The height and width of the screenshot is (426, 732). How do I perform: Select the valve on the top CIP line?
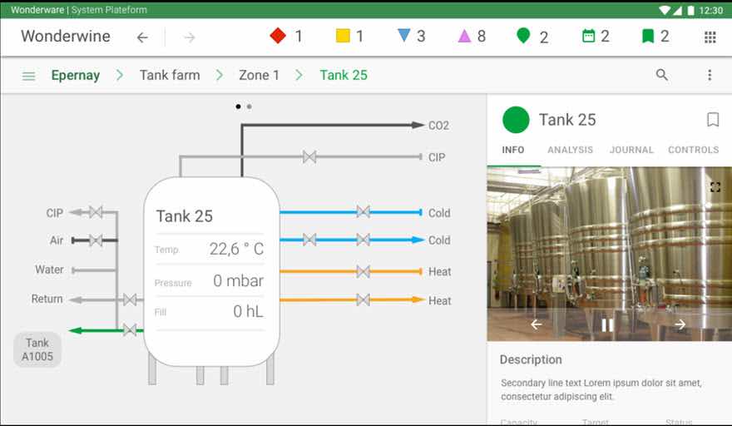tap(309, 157)
